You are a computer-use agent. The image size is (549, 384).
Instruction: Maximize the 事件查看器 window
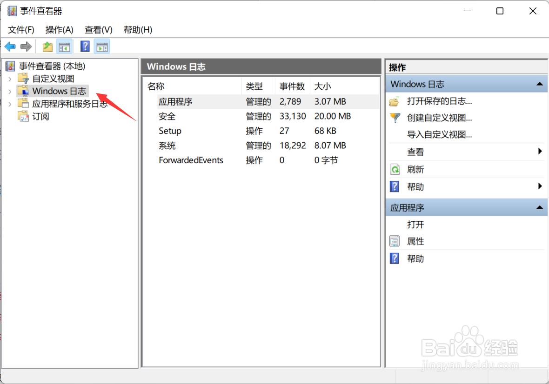coord(500,11)
